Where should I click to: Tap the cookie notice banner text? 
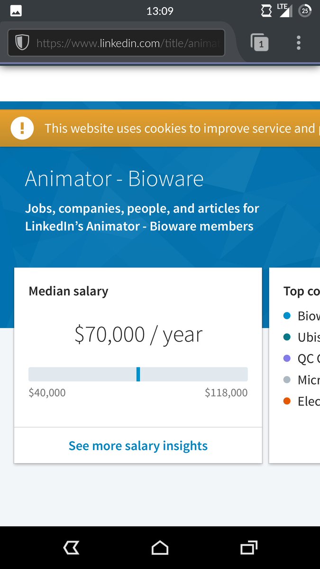[180, 128]
